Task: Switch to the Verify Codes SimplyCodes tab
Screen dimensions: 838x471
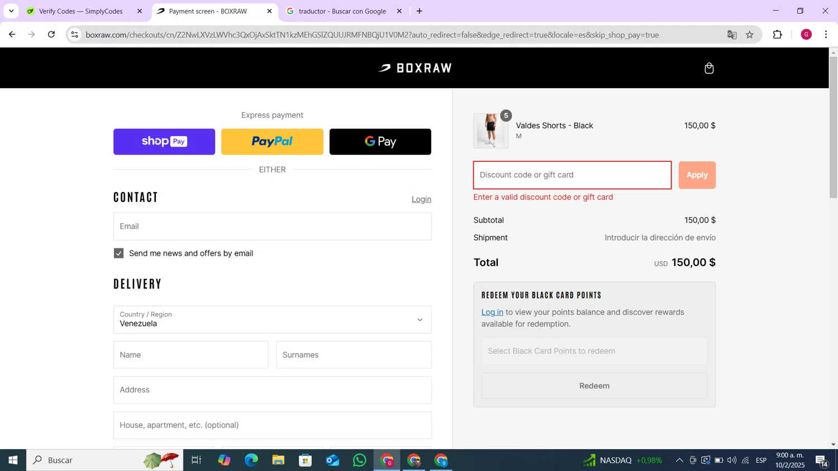Action: pyautogui.click(x=81, y=11)
